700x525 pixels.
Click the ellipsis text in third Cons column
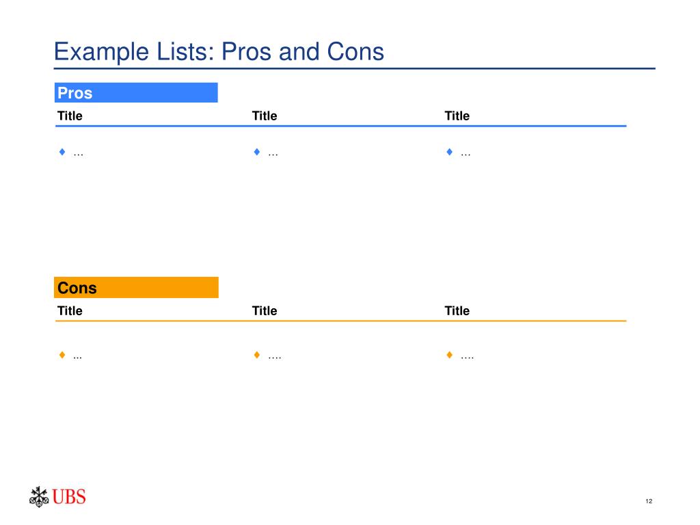[x=468, y=358]
